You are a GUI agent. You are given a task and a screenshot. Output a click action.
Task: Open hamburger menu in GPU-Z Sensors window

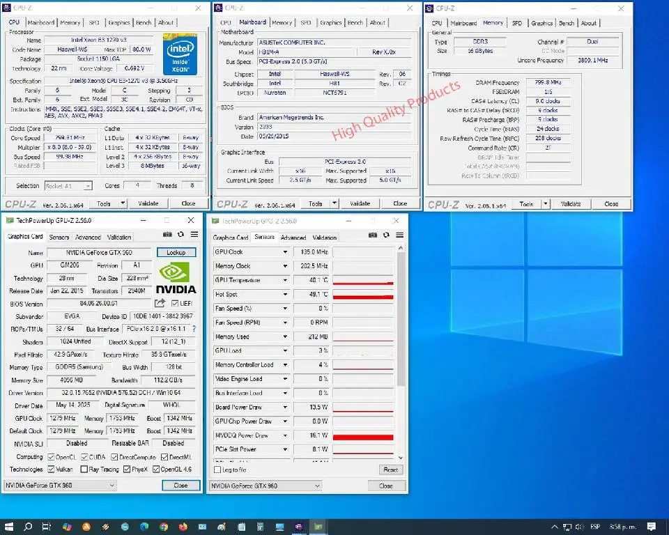tap(400, 235)
